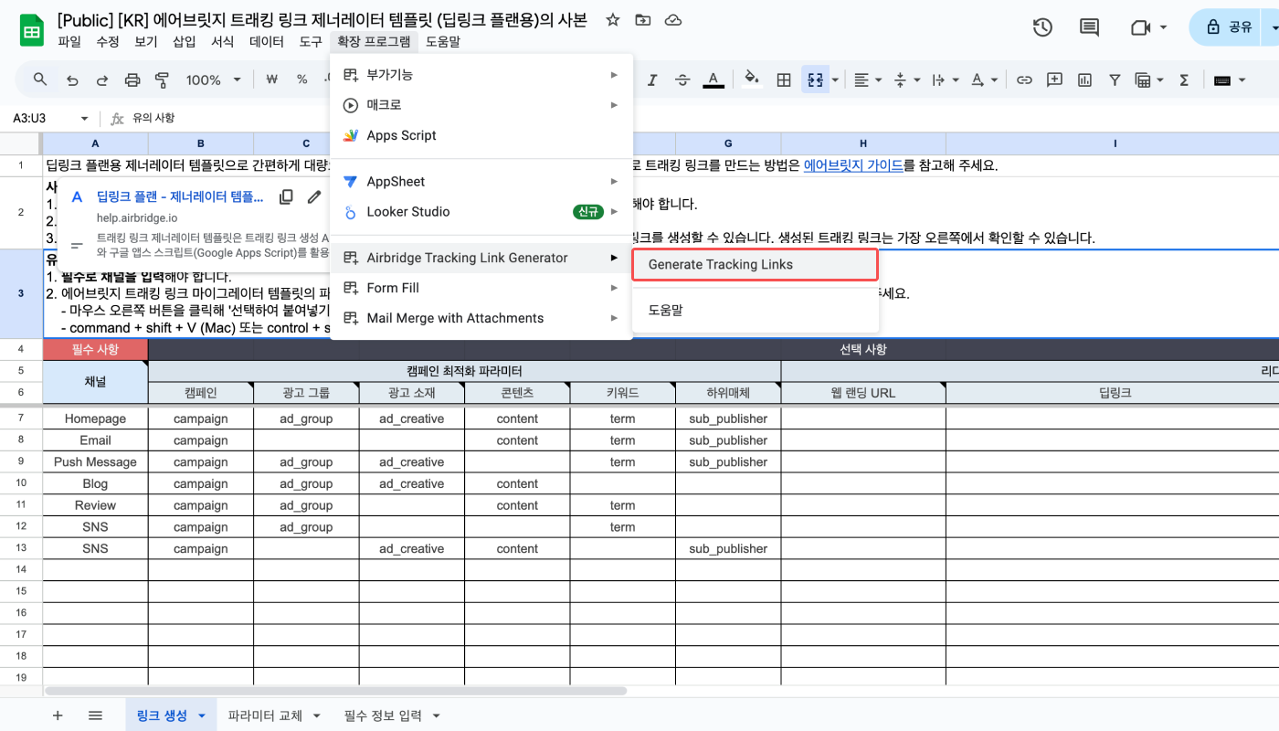
Task: Format as percent
Action: pos(301,79)
